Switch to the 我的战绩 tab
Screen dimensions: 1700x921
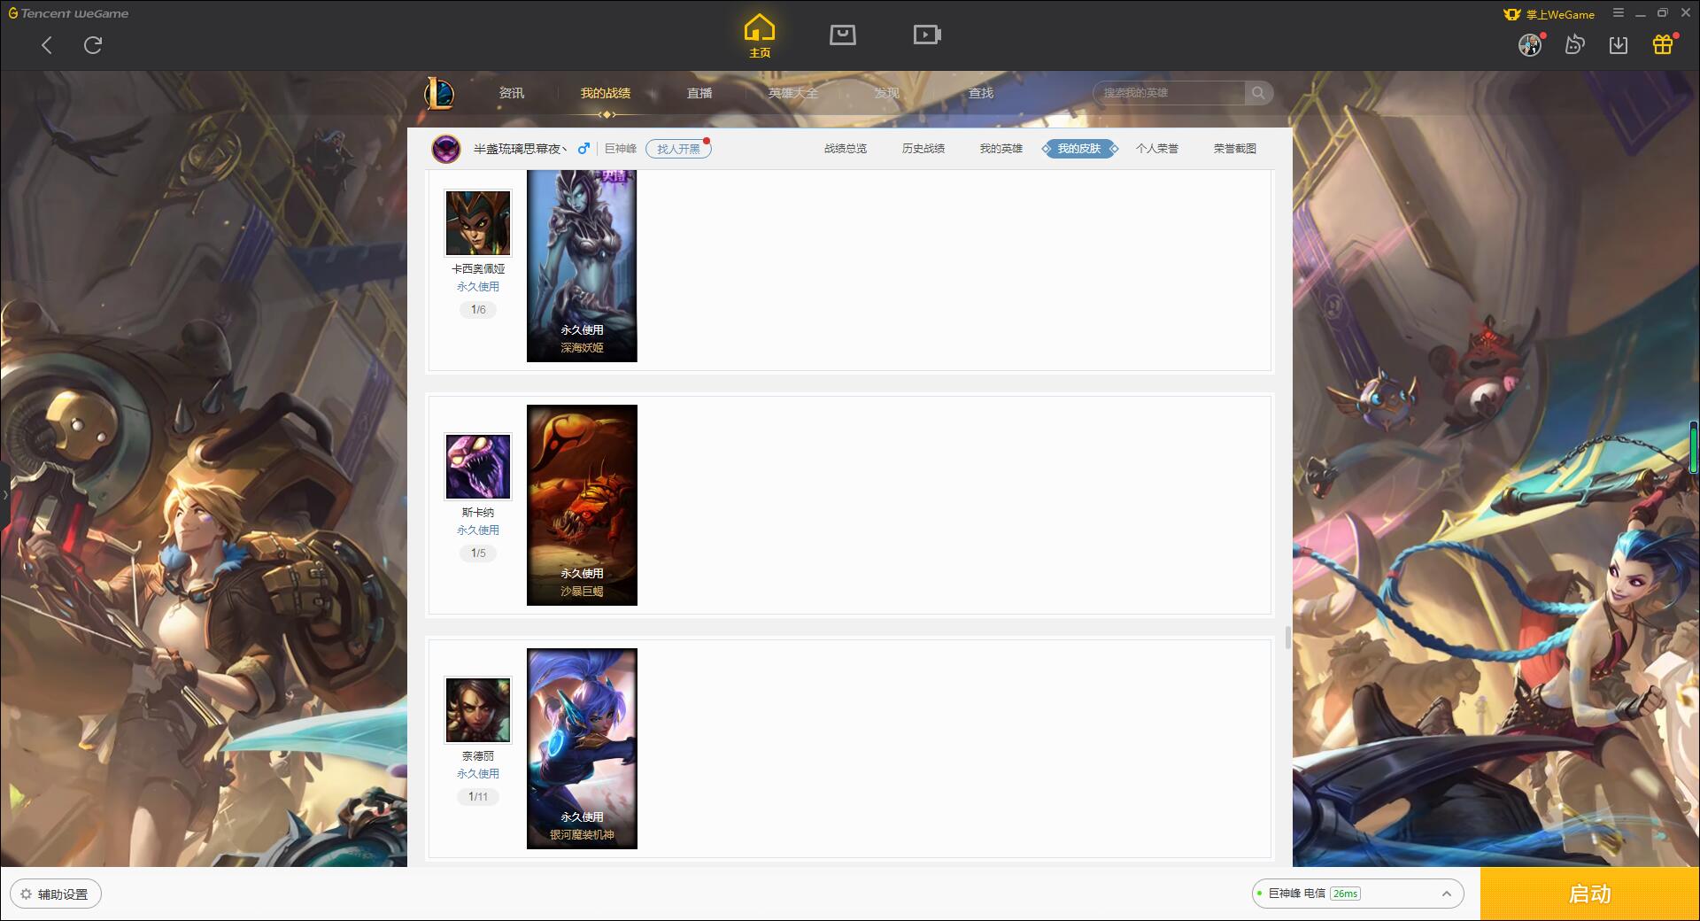pos(606,93)
